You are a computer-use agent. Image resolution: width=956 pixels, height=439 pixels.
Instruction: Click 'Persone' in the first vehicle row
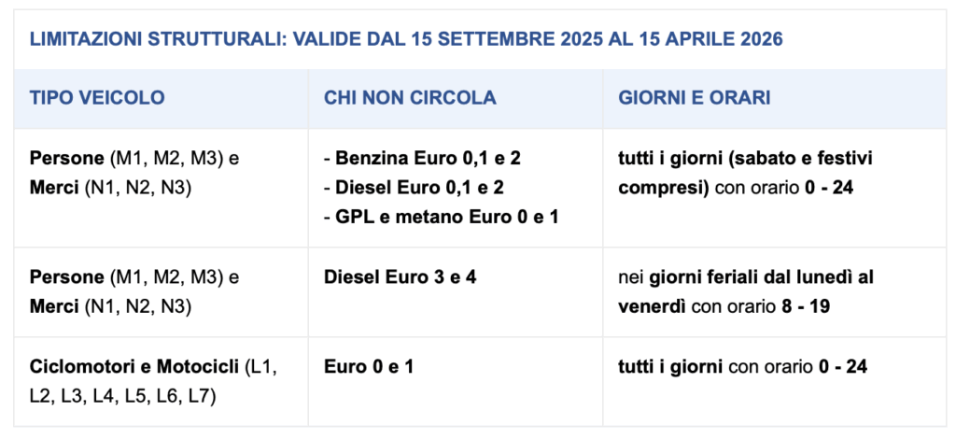click(66, 158)
